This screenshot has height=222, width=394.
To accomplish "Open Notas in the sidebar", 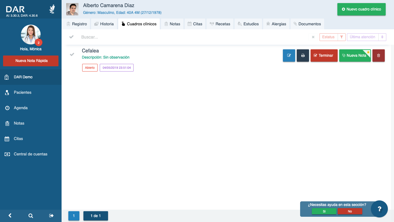I will tap(31, 123).
